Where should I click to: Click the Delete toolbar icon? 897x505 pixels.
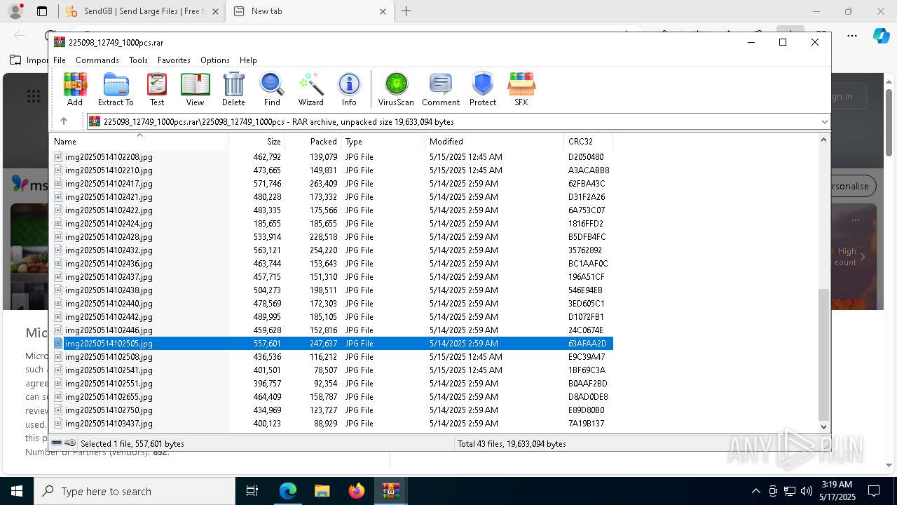233,89
